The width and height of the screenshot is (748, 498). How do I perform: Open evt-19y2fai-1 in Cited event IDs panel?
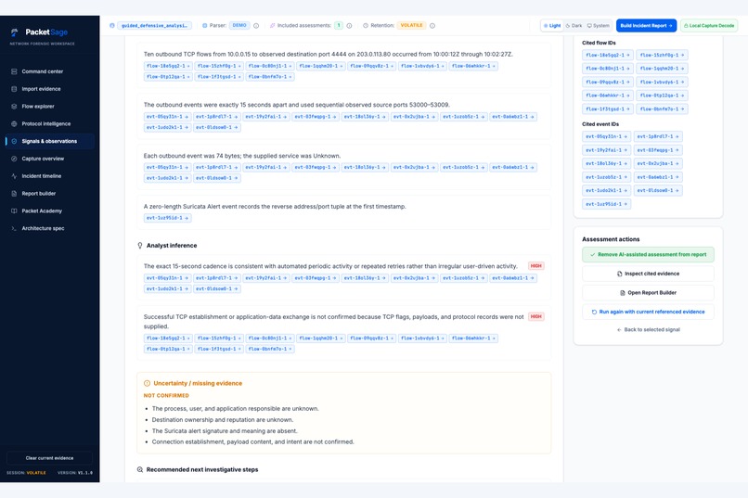coord(606,150)
